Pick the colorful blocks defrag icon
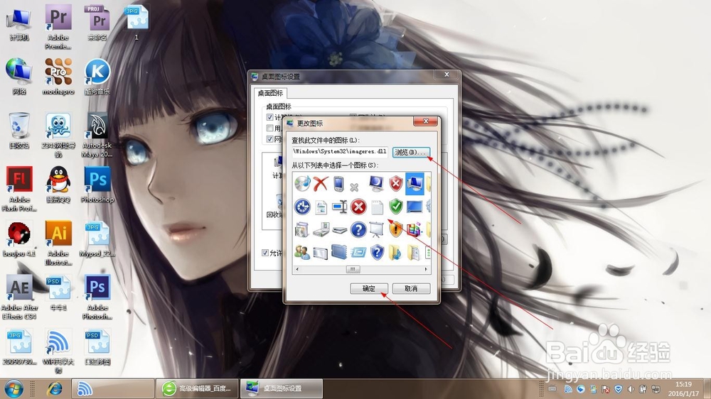 pyautogui.click(x=414, y=229)
